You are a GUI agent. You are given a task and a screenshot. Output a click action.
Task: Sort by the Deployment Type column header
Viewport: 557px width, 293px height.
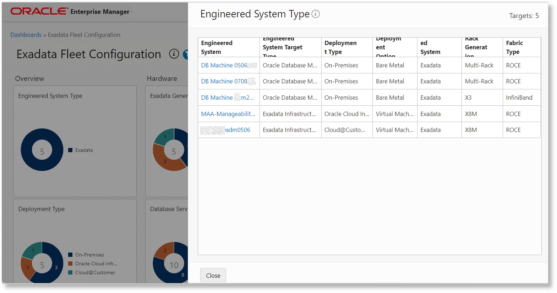point(347,47)
